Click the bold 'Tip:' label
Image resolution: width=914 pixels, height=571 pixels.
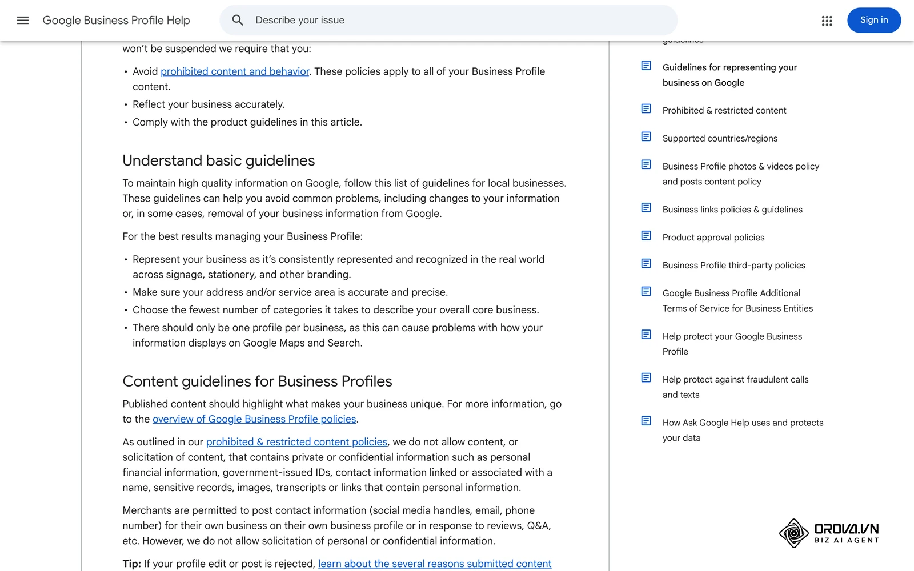(x=132, y=564)
